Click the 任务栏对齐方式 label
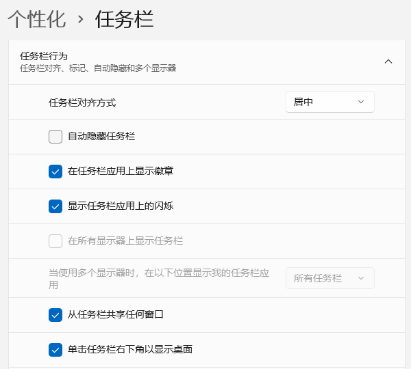 pos(82,102)
